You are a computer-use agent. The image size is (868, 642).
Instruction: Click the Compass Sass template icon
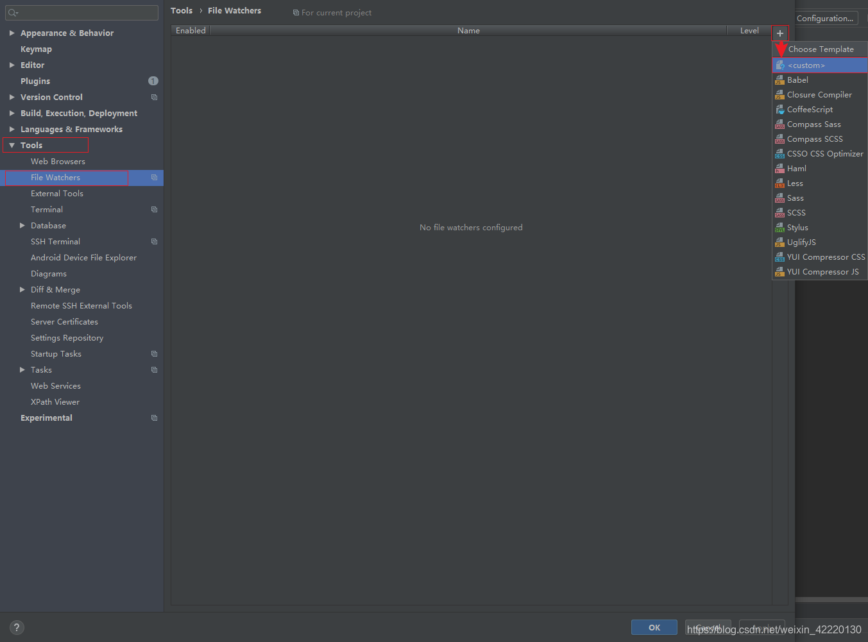tap(779, 124)
